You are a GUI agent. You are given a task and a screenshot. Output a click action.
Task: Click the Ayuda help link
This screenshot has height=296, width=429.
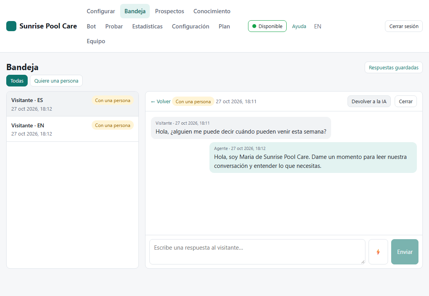tap(299, 26)
